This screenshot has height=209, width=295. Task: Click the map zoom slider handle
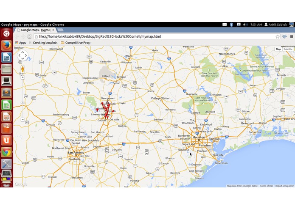[x=22, y=103]
